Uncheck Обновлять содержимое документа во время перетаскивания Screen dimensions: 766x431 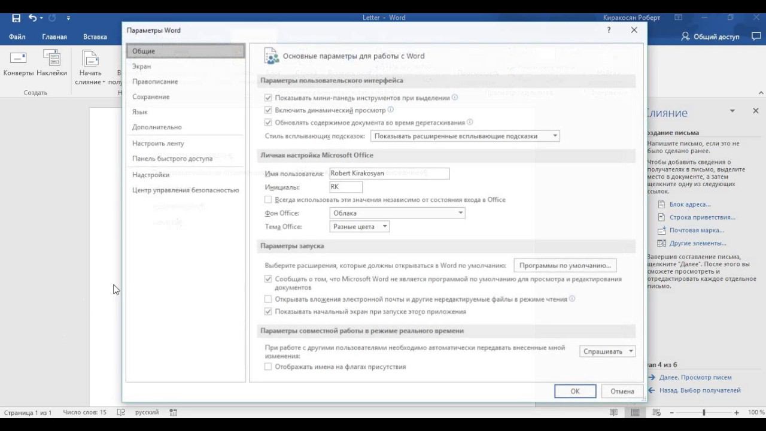268,123
